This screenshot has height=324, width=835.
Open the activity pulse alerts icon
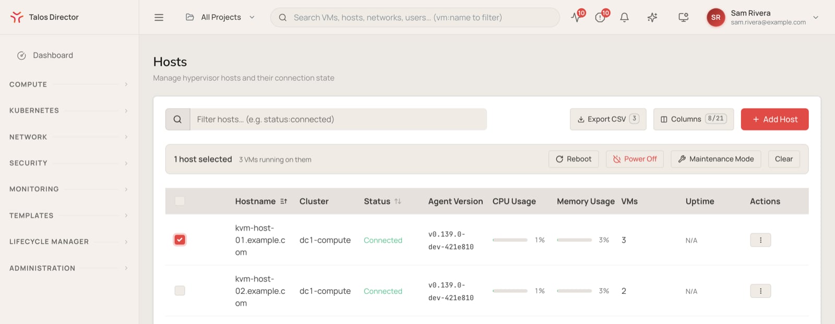576,17
